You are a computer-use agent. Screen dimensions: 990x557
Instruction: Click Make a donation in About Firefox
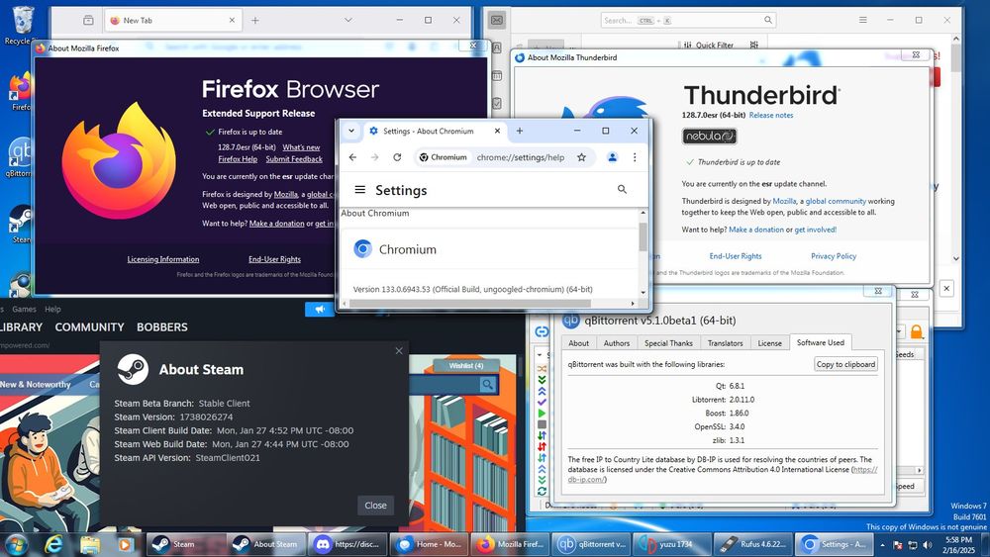[x=276, y=224]
